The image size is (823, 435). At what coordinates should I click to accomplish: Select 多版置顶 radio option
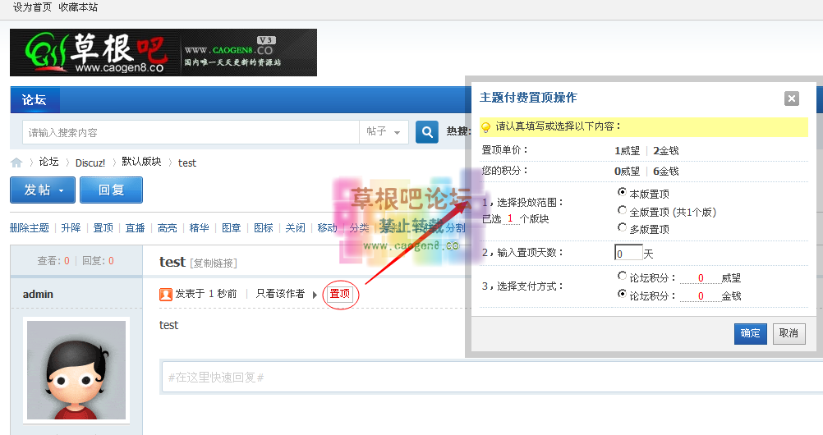pyautogui.click(x=622, y=227)
